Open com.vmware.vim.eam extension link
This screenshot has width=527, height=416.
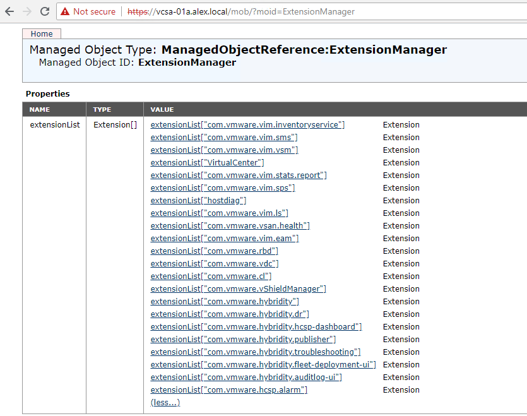[225, 238]
